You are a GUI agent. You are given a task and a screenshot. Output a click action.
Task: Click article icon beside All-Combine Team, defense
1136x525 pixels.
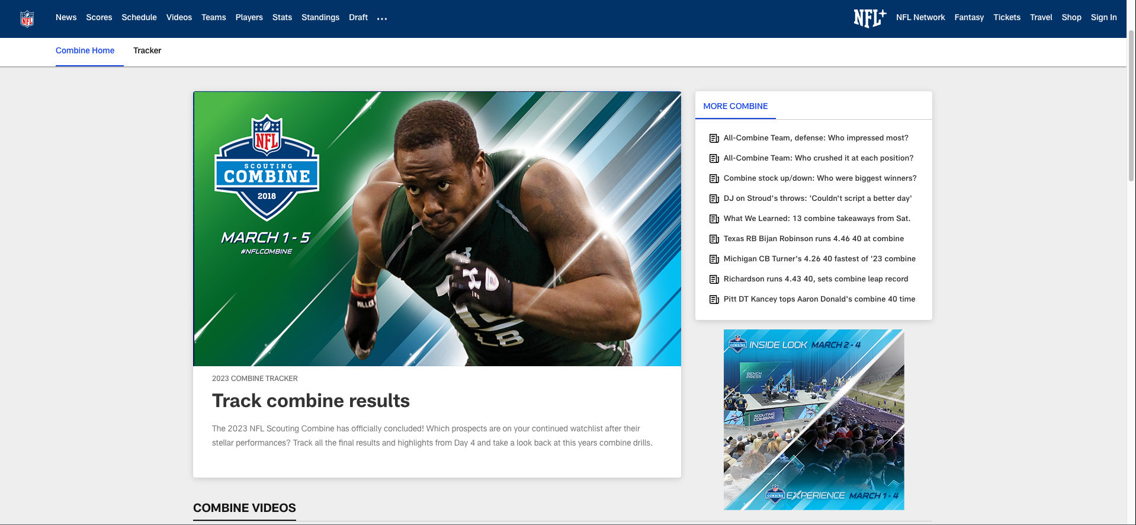[714, 138]
